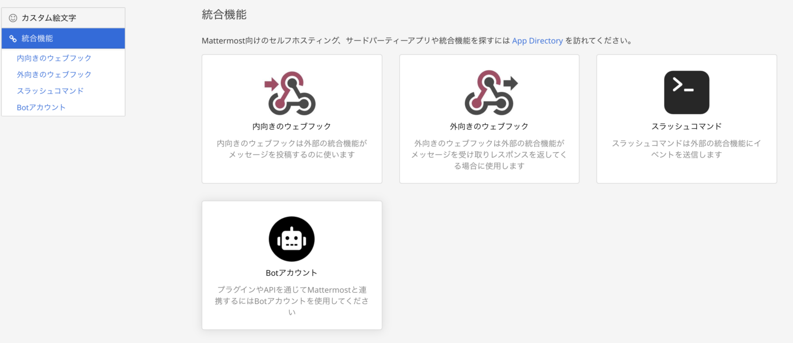Viewport: 793px width, 343px height.
Task: Click the smiley icon beside カスタム絵文字
Action: (13, 18)
